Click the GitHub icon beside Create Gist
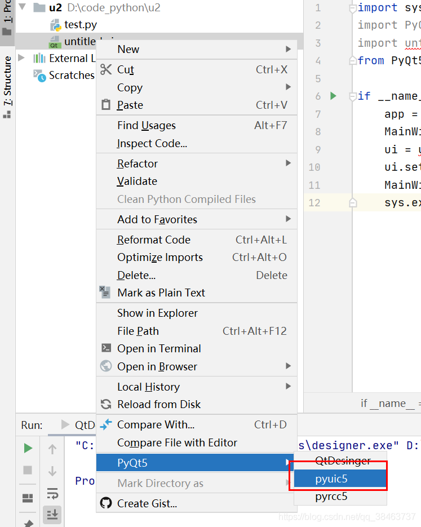 click(105, 503)
